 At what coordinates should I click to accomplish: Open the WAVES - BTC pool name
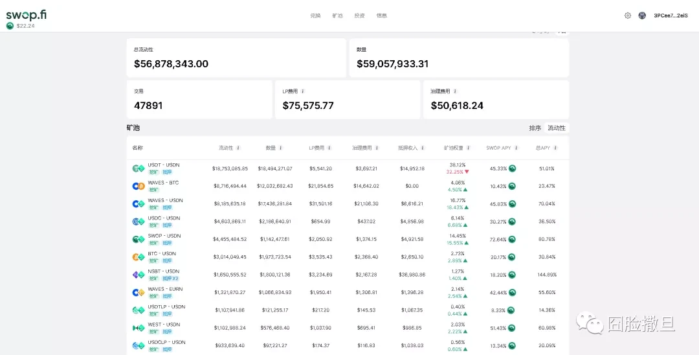(x=162, y=183)
